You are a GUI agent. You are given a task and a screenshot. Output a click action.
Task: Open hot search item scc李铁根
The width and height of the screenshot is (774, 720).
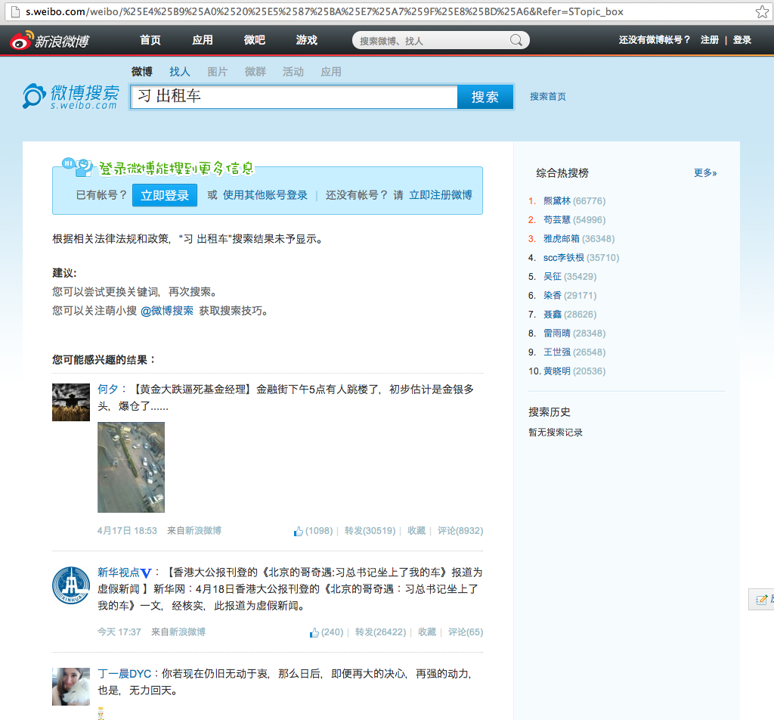pyautogui.click(x=564, y=258)
